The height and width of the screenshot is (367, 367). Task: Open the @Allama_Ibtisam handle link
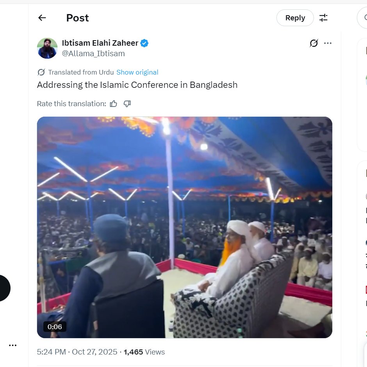click(x=93, y=54)
